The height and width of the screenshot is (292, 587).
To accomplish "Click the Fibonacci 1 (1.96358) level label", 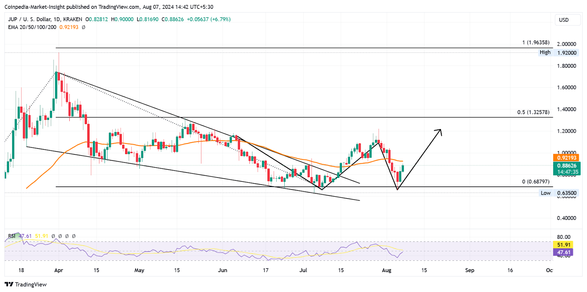I will 536,43.
